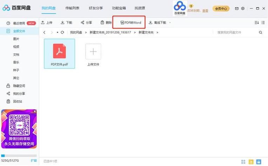Screen dimensions: 268x166
Task: Open the sort order options icon
Action: point(256,23)
